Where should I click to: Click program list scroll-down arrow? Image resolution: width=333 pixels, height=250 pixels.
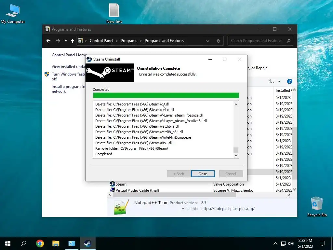(294, 189)
